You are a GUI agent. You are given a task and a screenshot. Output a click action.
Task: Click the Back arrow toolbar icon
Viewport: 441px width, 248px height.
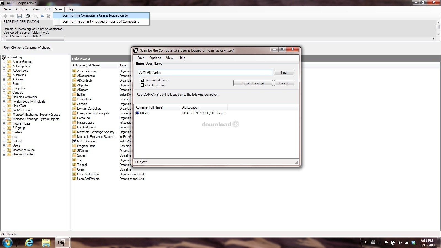coord(5,16)
